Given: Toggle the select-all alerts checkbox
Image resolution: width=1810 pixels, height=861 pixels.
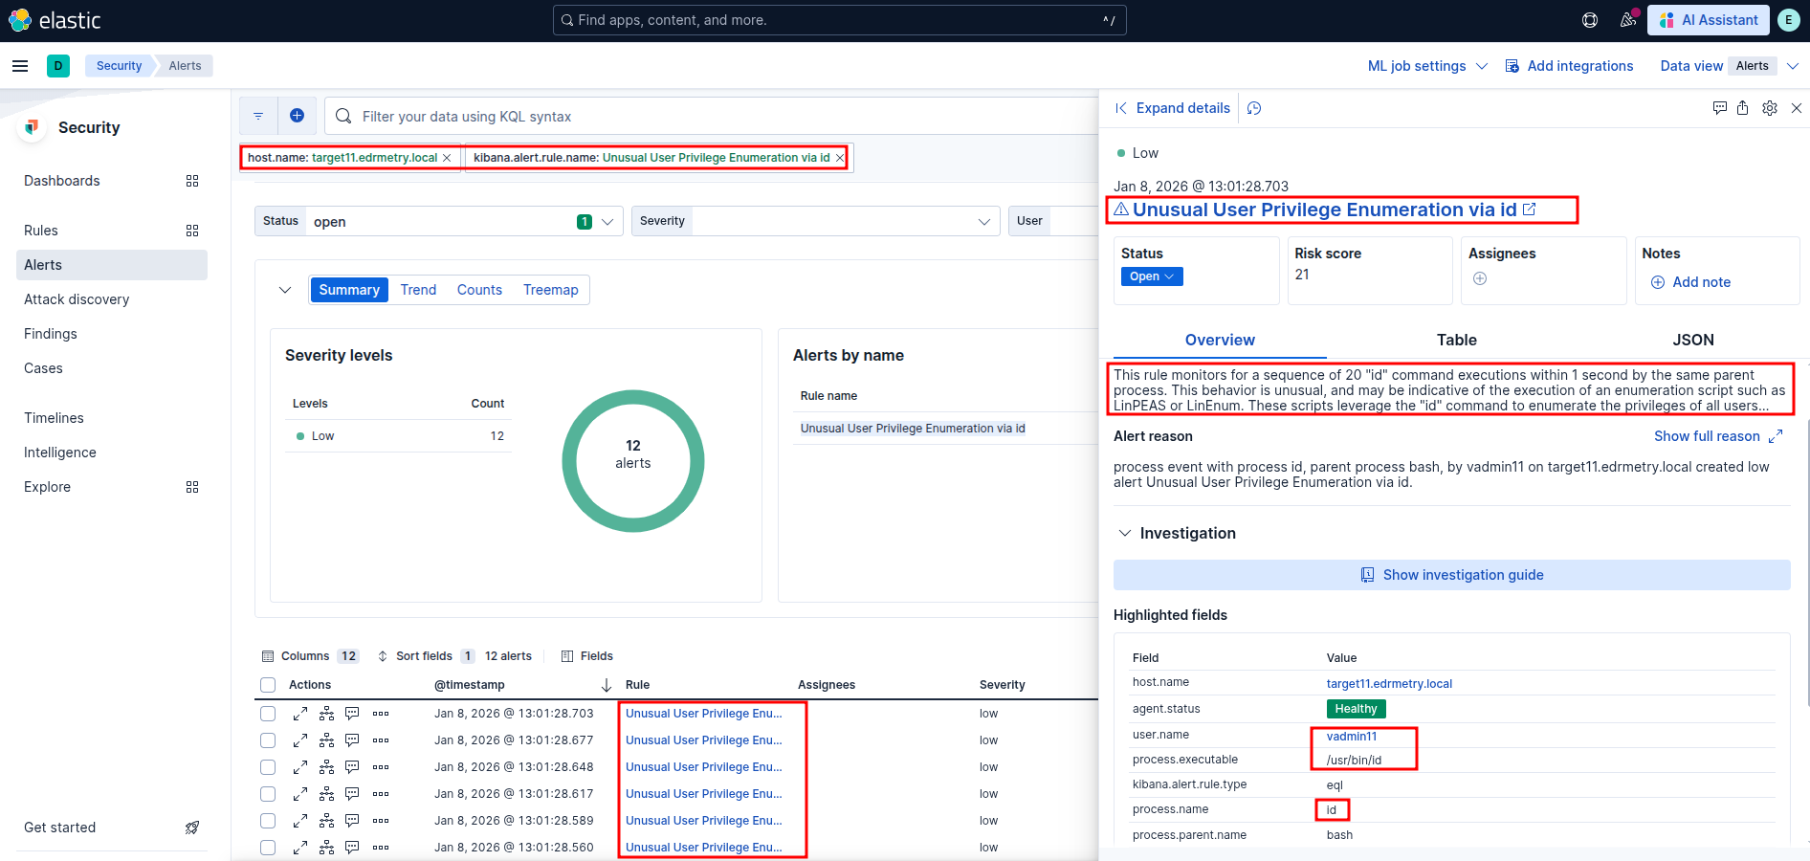Looking at the screenshot, I should coord(268,685).
